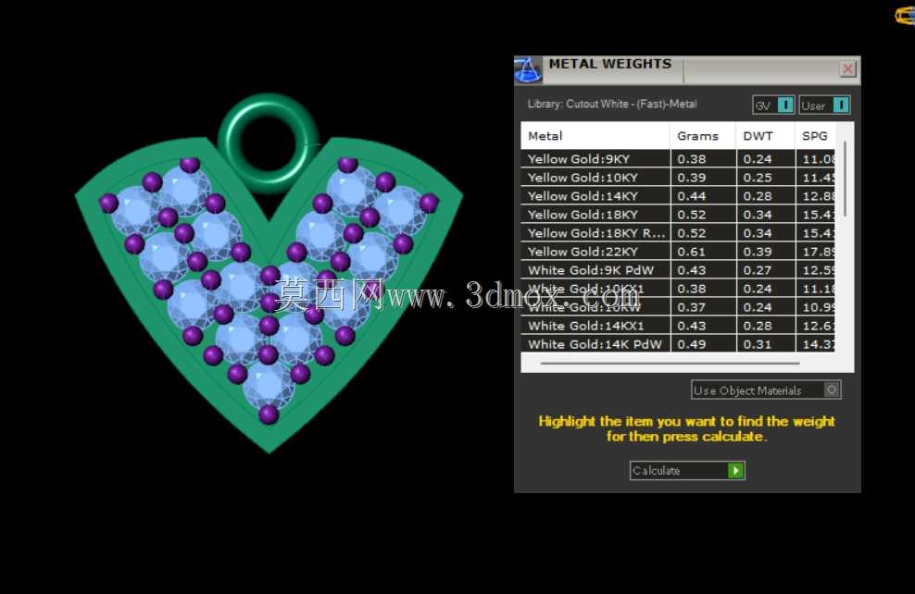915x594 pixels.
Task: Close the Metal Weights panel
Action: [848, 69]
